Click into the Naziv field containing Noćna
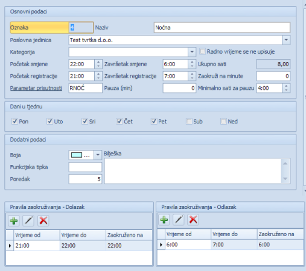Viewport: 306px width, 271px height. click(222, 28)
